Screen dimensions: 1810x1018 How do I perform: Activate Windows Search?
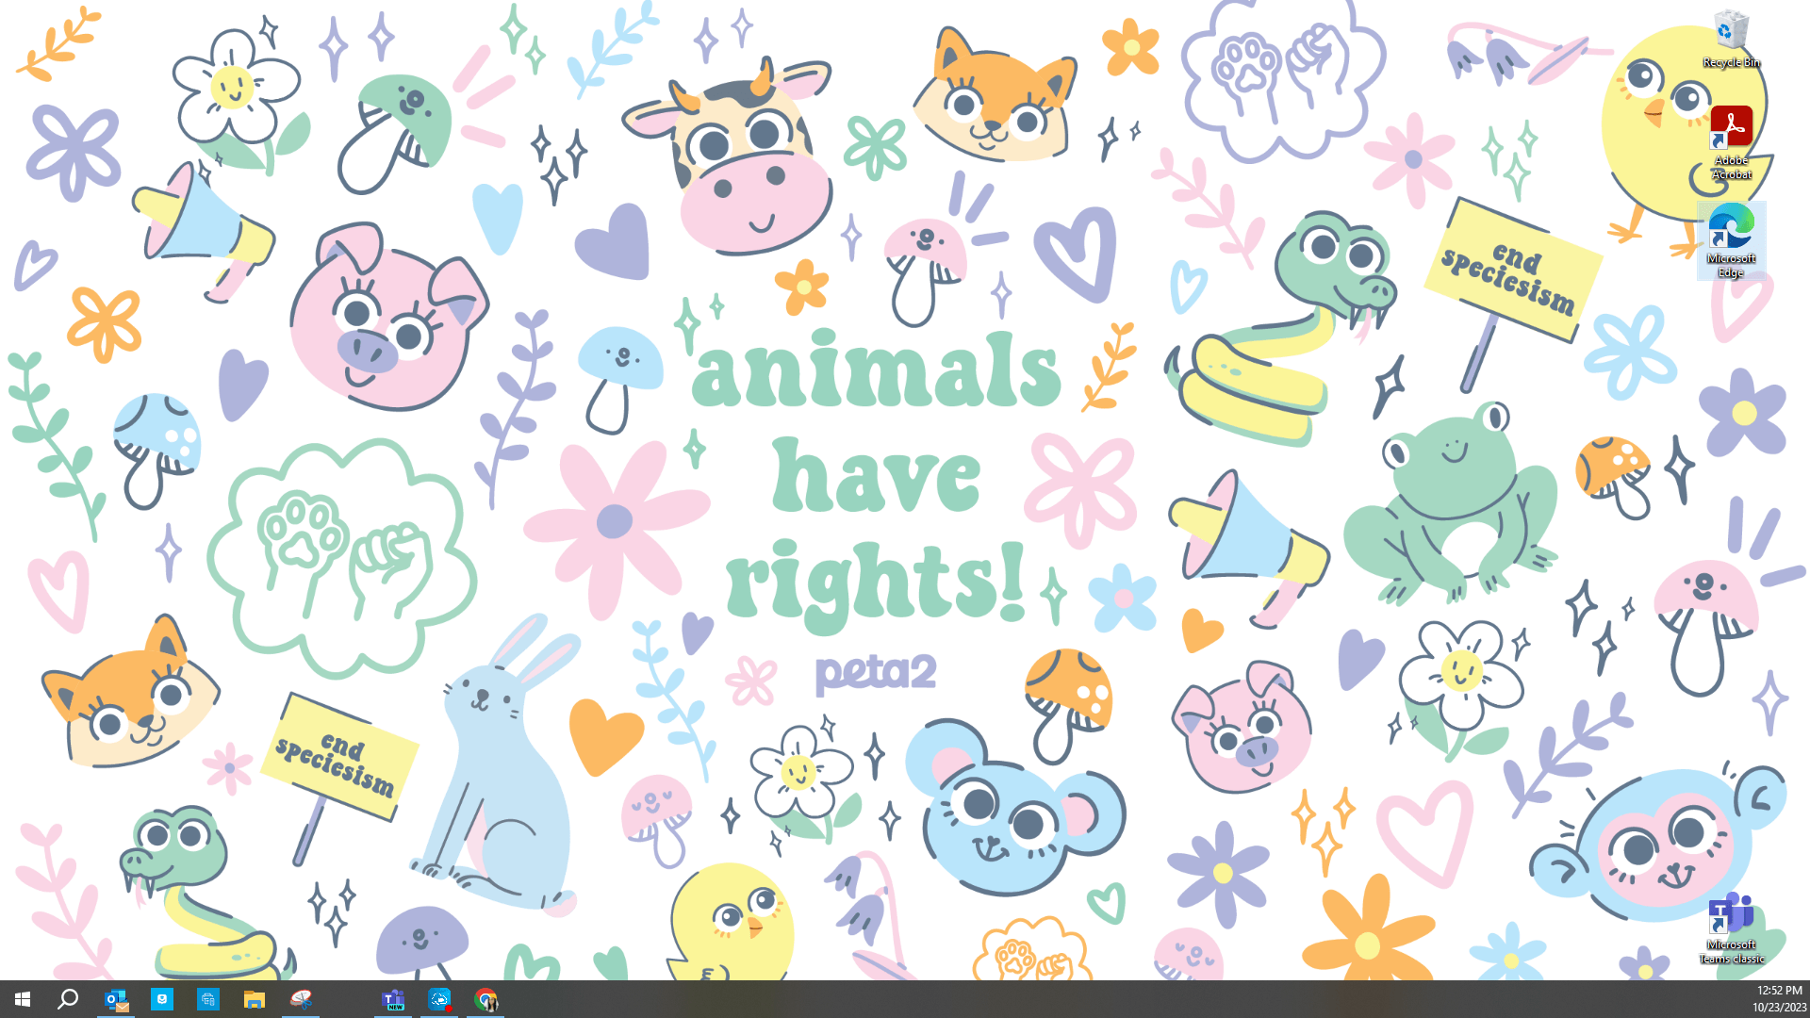click(x=66, y=1000)
